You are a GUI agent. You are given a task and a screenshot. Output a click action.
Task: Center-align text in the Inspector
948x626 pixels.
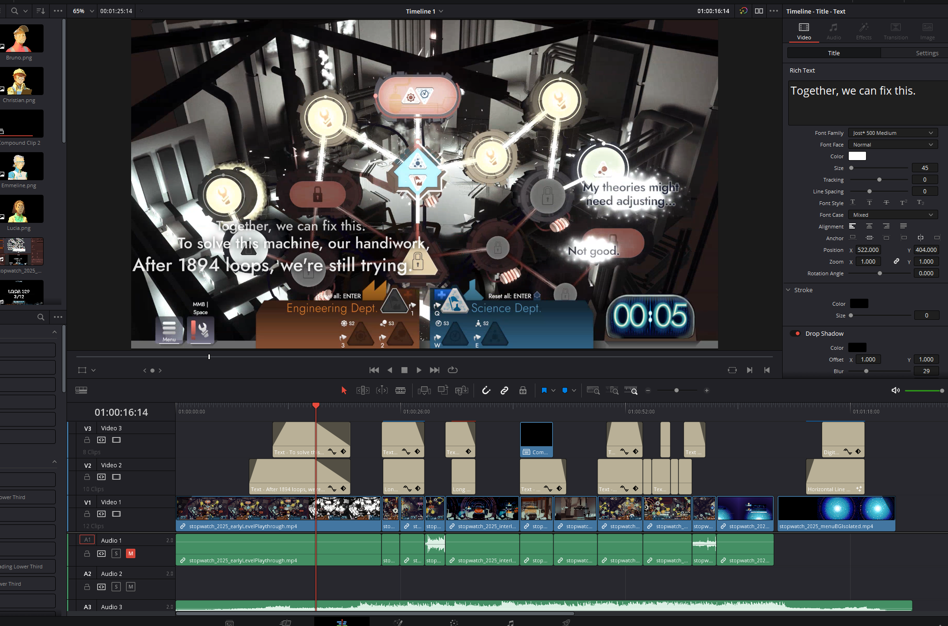tap(869, 226)
